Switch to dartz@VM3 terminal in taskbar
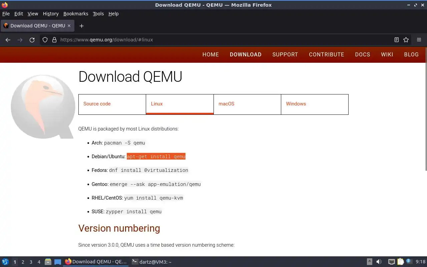The image size is (427, 267). (152, 262)
